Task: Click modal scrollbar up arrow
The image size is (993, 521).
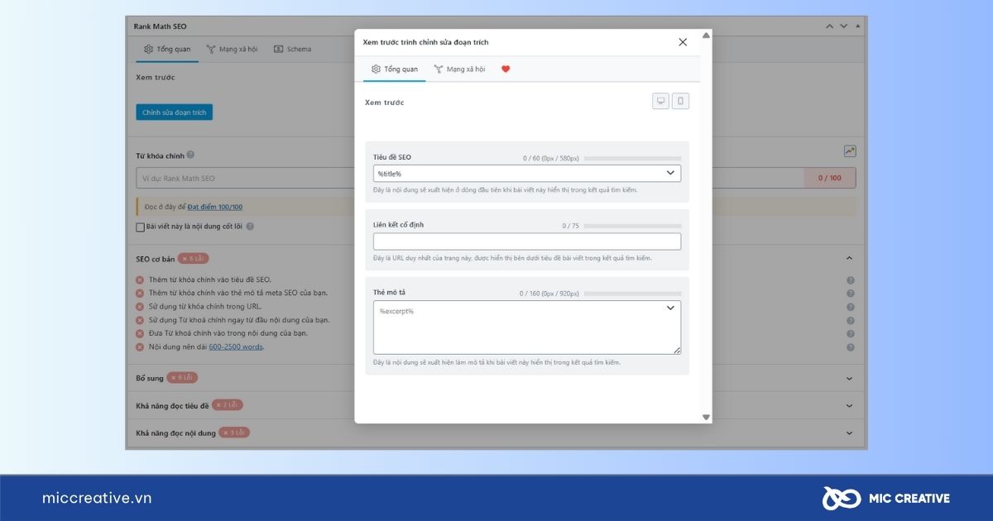Action: (706, 36)
